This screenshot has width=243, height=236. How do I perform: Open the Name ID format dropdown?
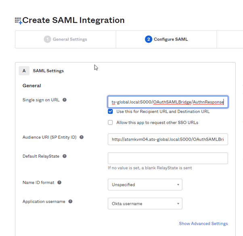pyautogui.click(x=145, y=185)
